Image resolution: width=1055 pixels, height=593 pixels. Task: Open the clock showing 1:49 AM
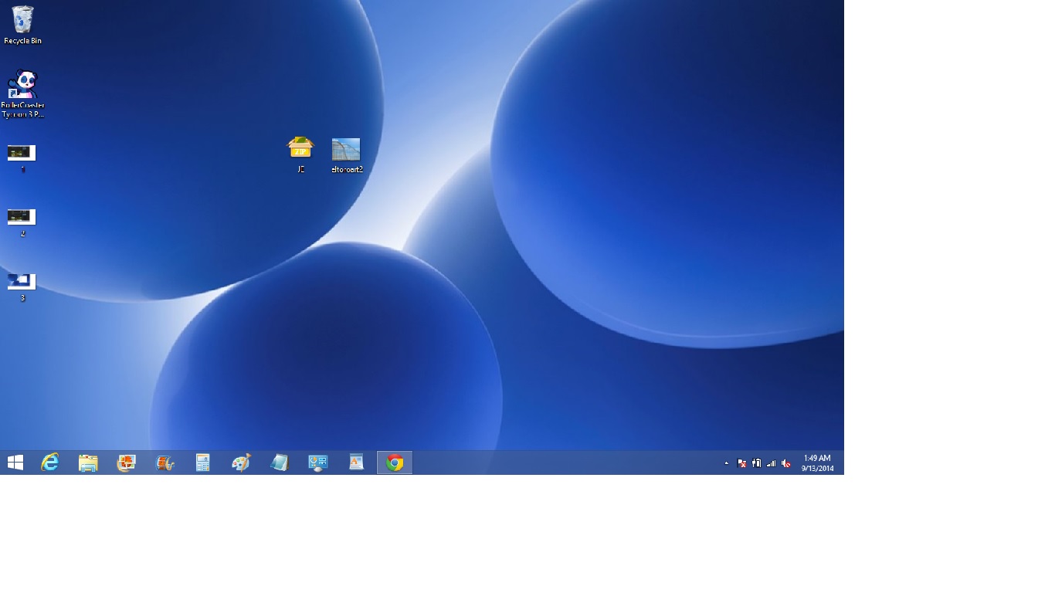tap(817, 463)
